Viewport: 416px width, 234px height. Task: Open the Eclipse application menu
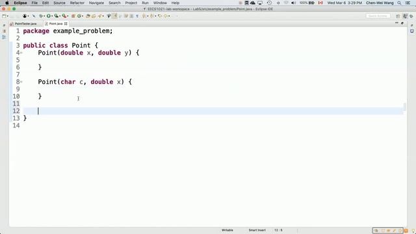[x=20, y=3]
